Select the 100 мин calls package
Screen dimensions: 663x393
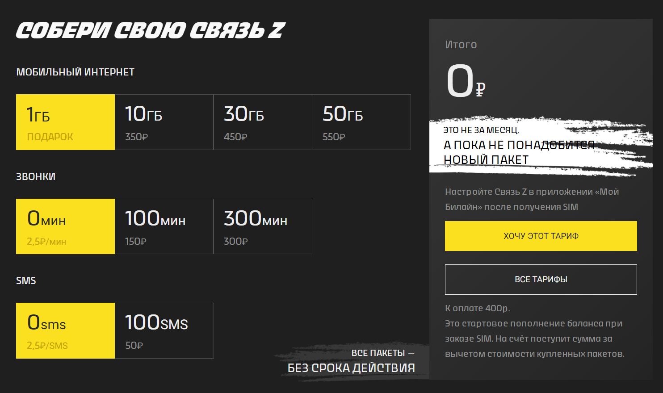(164, 226)
